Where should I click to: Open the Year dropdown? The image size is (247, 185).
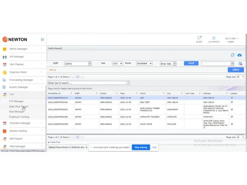[x=118, y=64]
